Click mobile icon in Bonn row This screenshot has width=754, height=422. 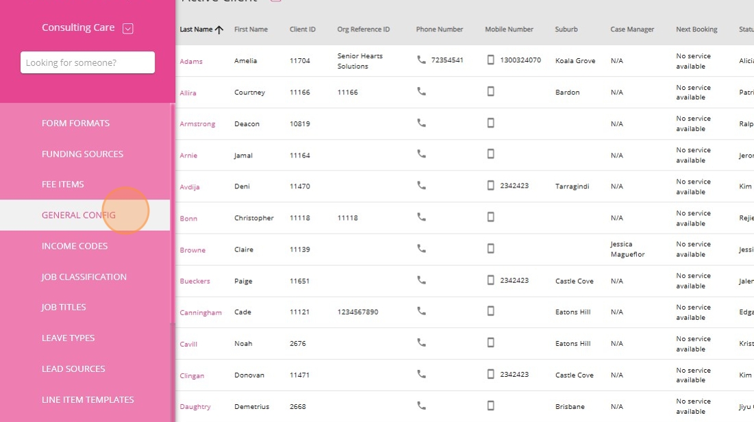coord(490,216)
